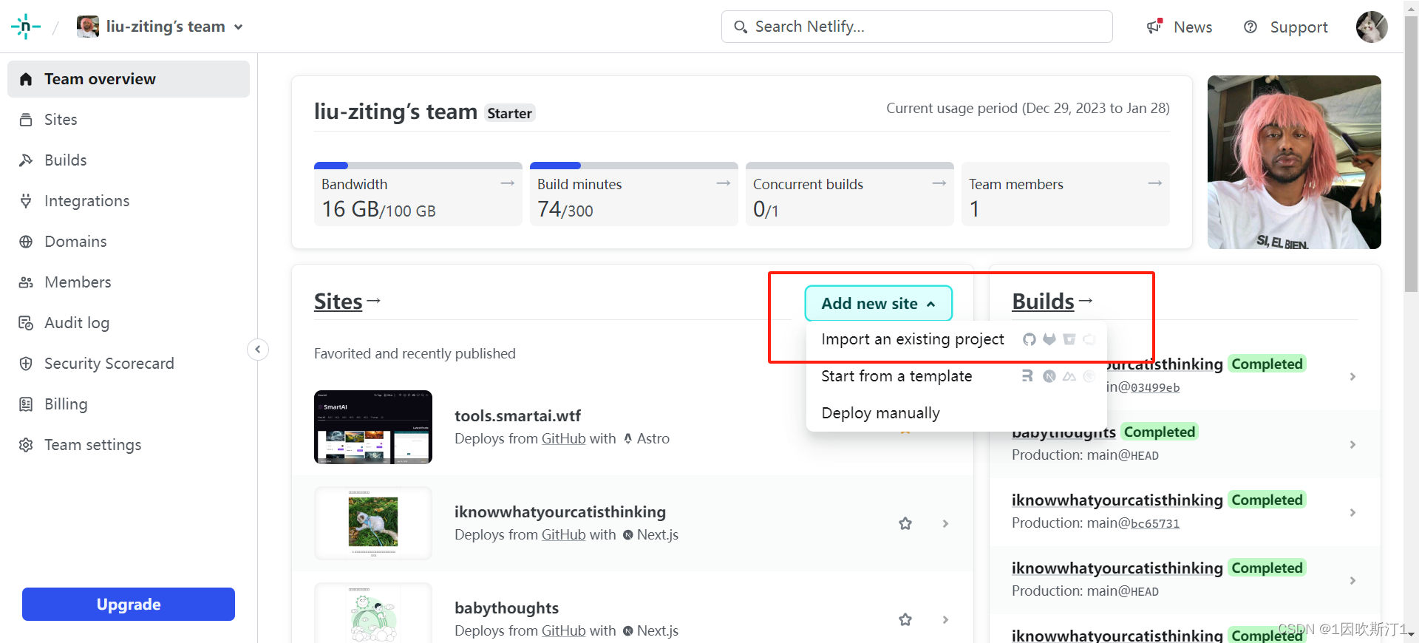Click GitHub link under tools.smartai.wtf
1419x643 pixels.
click(563, 439)
